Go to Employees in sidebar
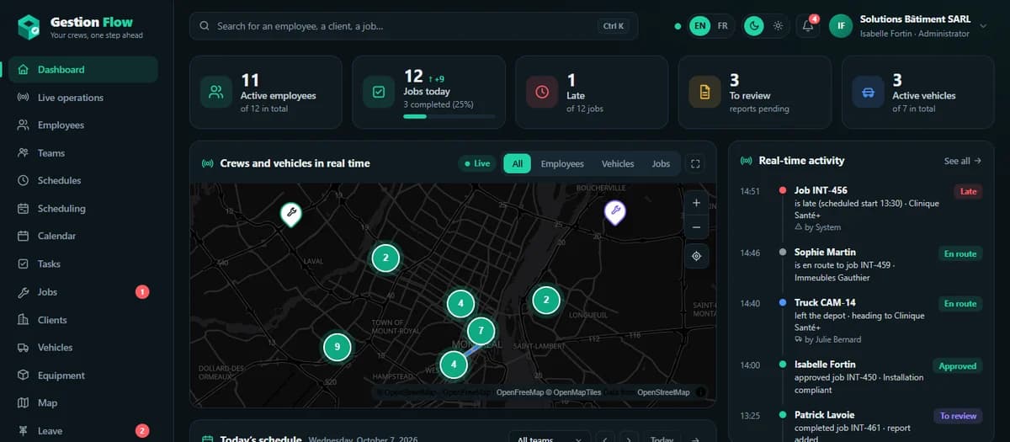The width and height of the screenshot is (1010, 442). click(83, 125)
